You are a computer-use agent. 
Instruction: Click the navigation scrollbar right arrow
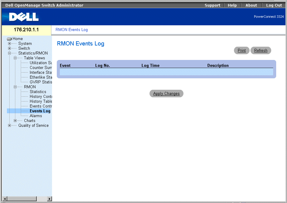click(x=49, y=199)
